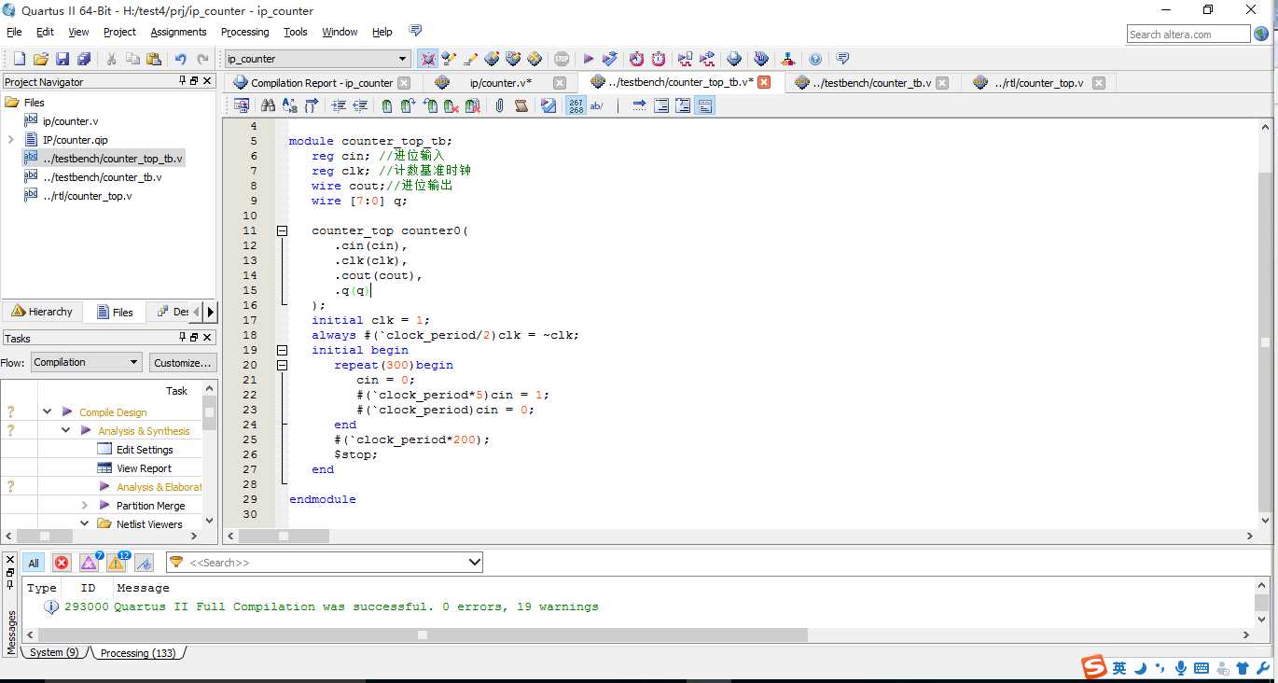This screenshot has width=1278, height=683.
Task: Toggle warning messages filter with 12 badge
Action: click(x=117, y=563)
